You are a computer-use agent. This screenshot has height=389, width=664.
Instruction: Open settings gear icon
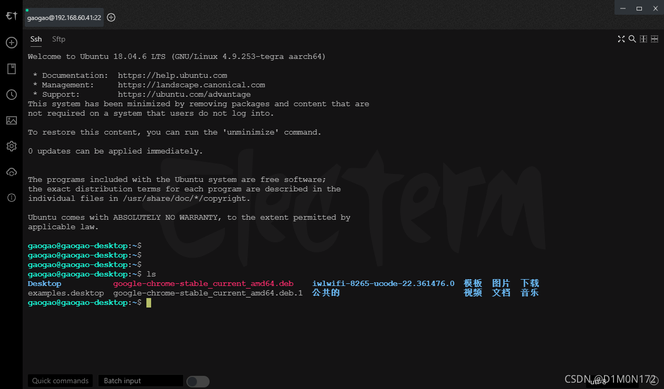(x=12, y=146)
